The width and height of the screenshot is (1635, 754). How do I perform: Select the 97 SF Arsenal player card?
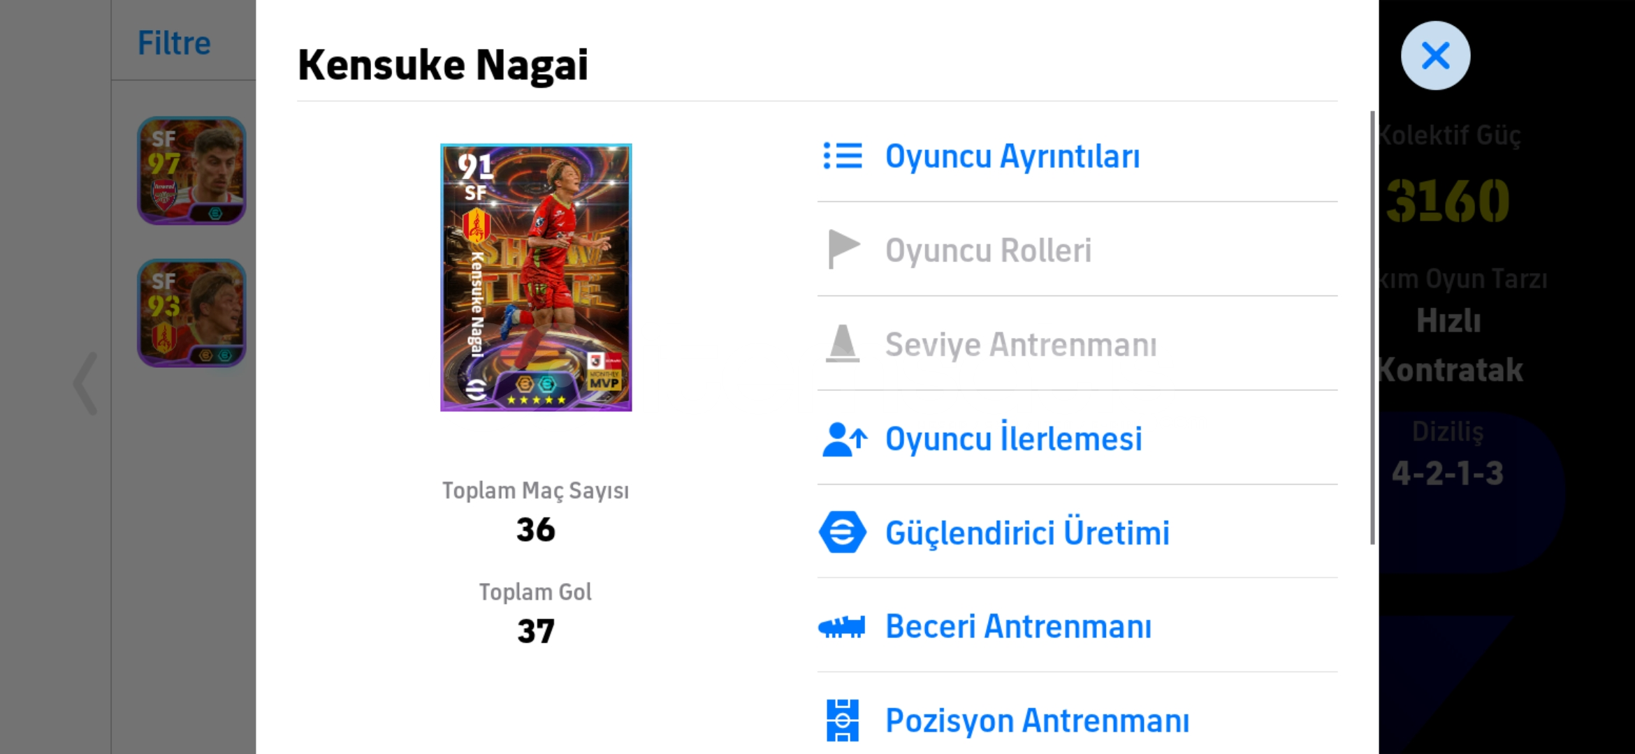[191, 170]
